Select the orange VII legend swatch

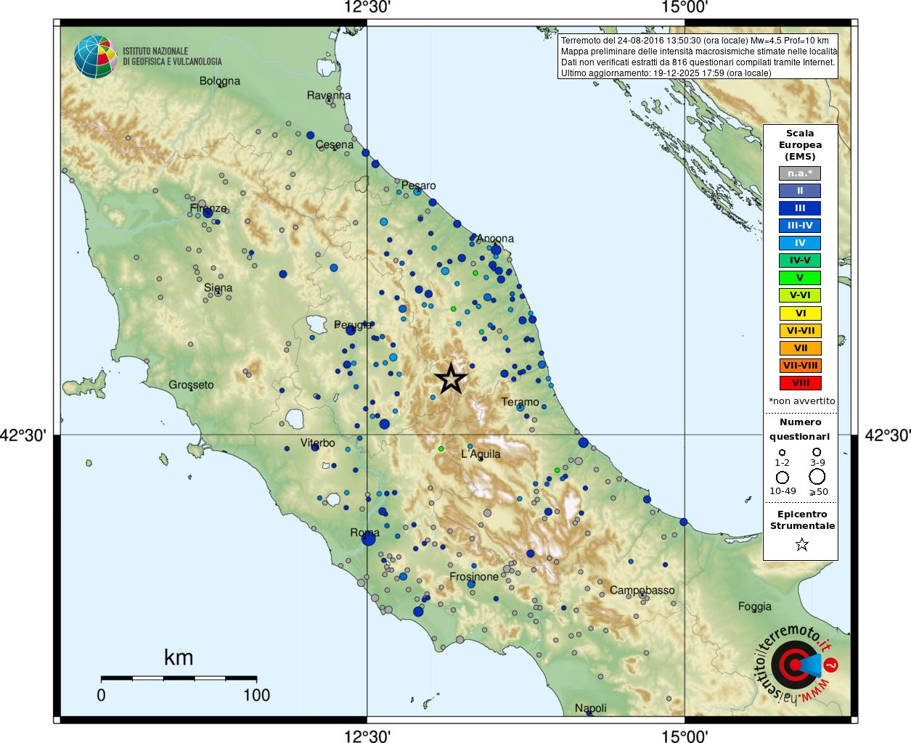[800, 348]
